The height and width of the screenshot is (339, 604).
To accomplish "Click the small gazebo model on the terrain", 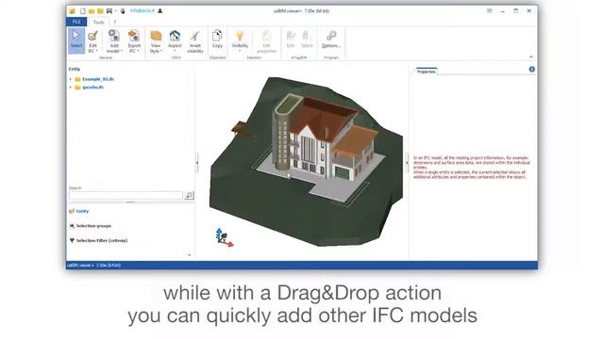I will click(242, 129).
